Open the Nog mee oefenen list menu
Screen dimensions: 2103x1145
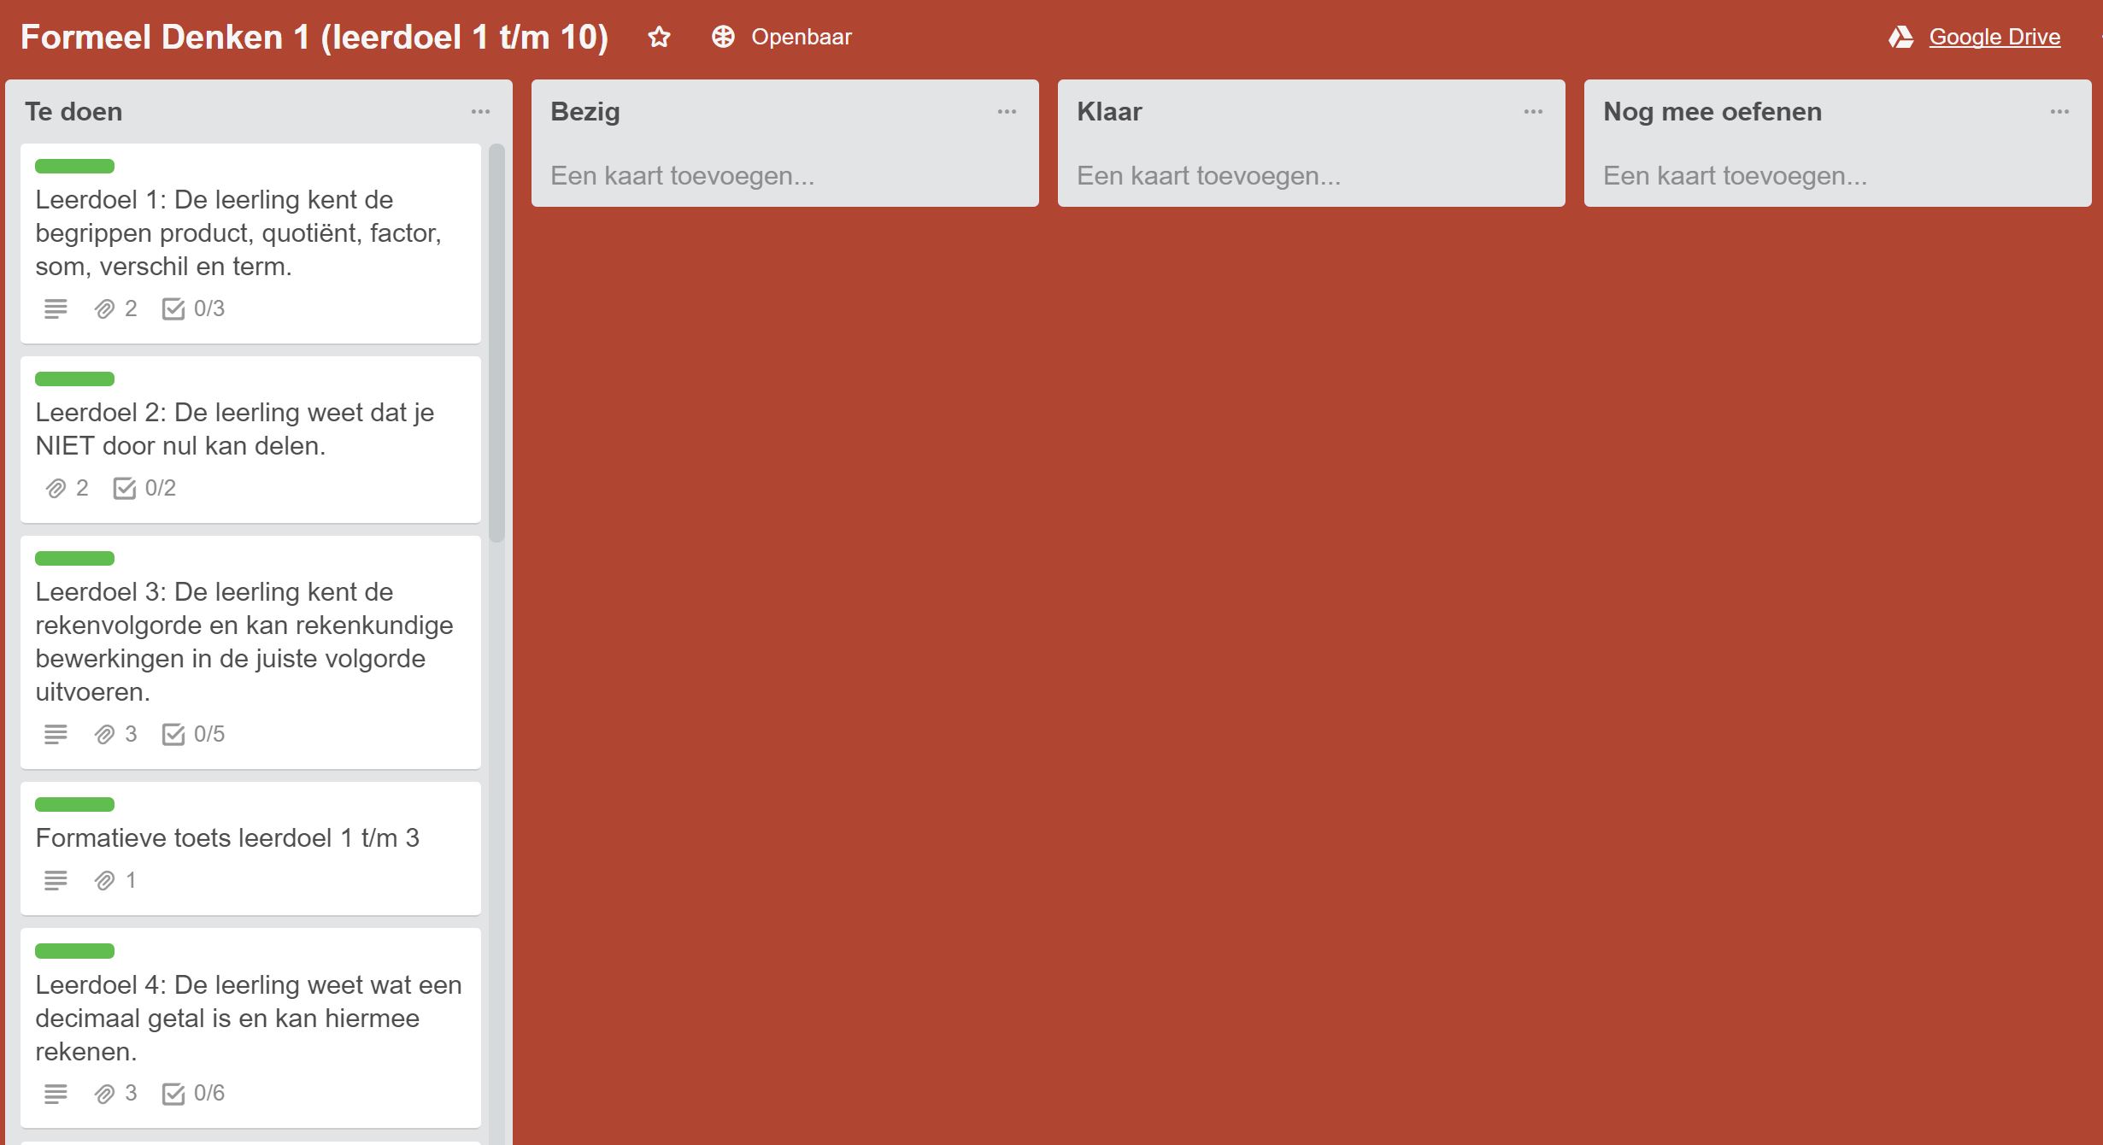point(2058,112)
